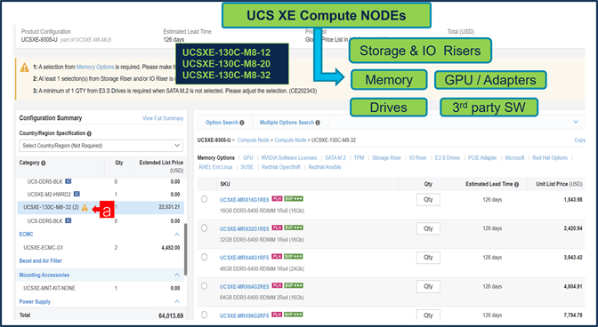This screenshot has height=327, width=598.
Task: Click the info icon next to Multiple Options Search
Action: pyautogui.click(x=318, y=123)
